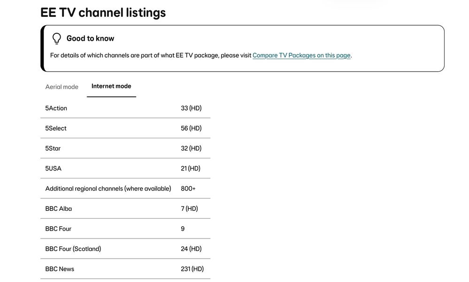
Task: Select the 5Action channel name
Action: click(56, 108)
